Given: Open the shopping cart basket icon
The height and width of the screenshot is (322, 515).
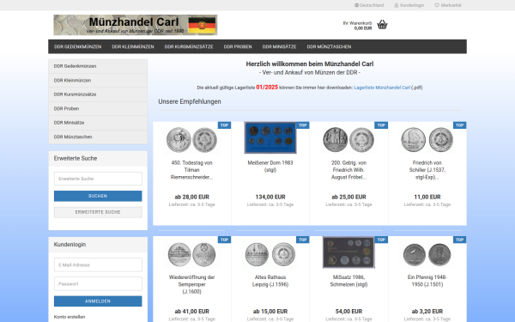Looking at the screenshot, I should pyautogui.click(x=382, y=25).
